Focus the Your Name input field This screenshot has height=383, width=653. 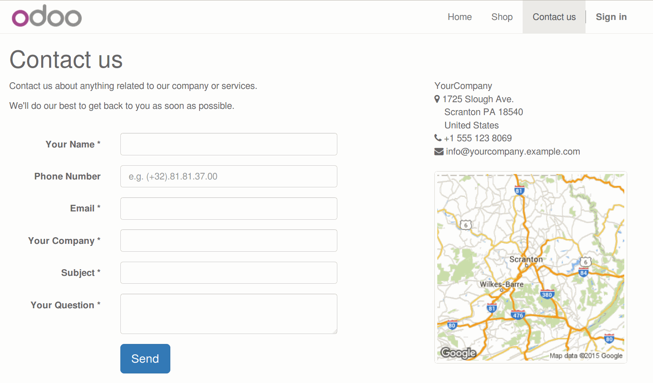(x=229, y=144)
